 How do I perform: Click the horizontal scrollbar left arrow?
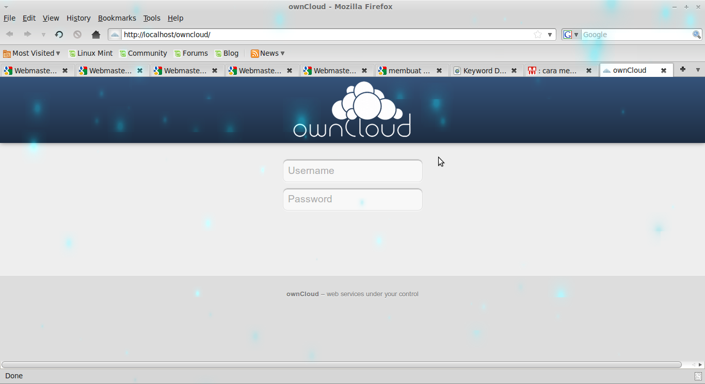pyautogui.click(x=693, y=365)
